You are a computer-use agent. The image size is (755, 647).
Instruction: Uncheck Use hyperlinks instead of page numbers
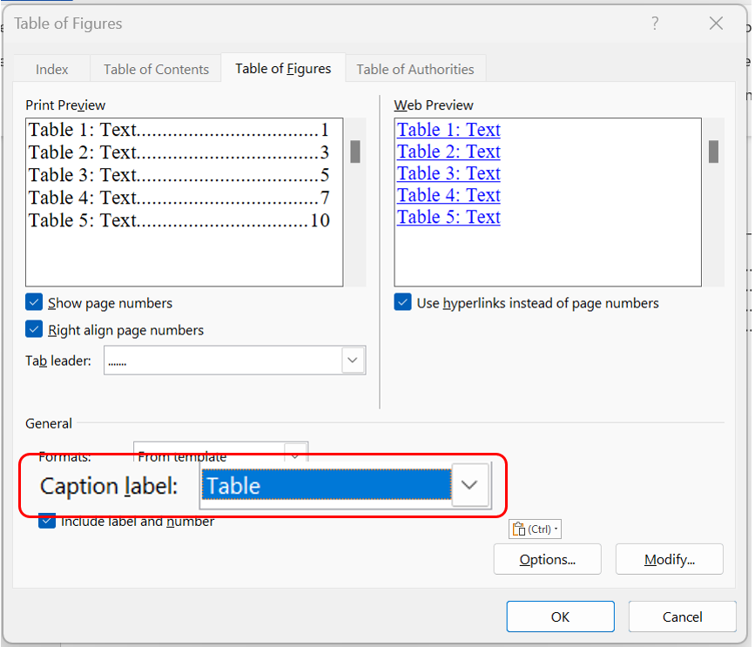[x=403, y=303]
